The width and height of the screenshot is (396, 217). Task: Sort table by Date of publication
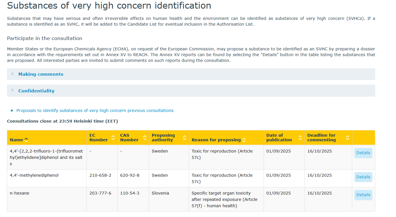300,138
